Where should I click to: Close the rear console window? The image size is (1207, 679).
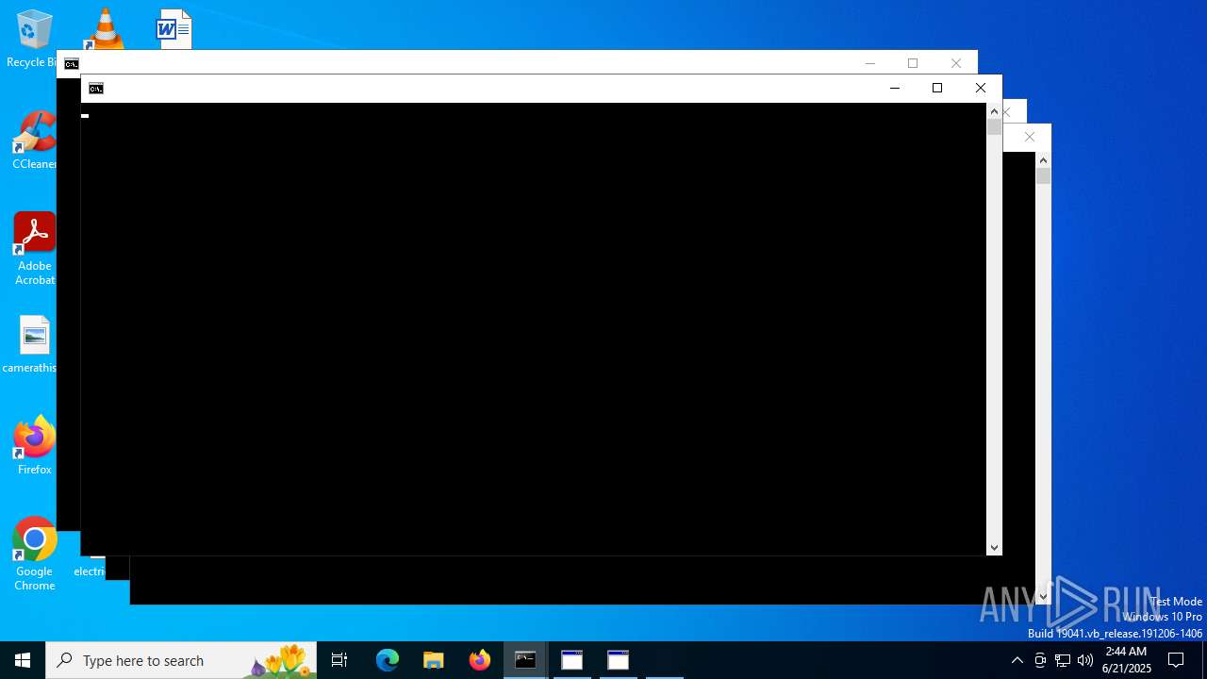(956, 63)
